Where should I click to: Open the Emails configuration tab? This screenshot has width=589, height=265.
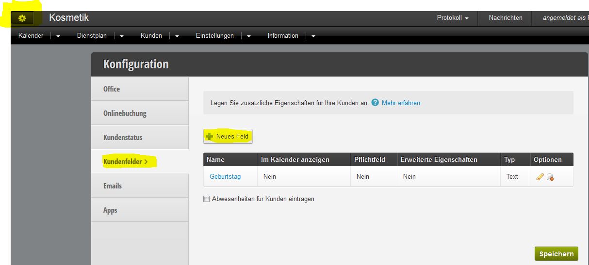pos(140,186)
